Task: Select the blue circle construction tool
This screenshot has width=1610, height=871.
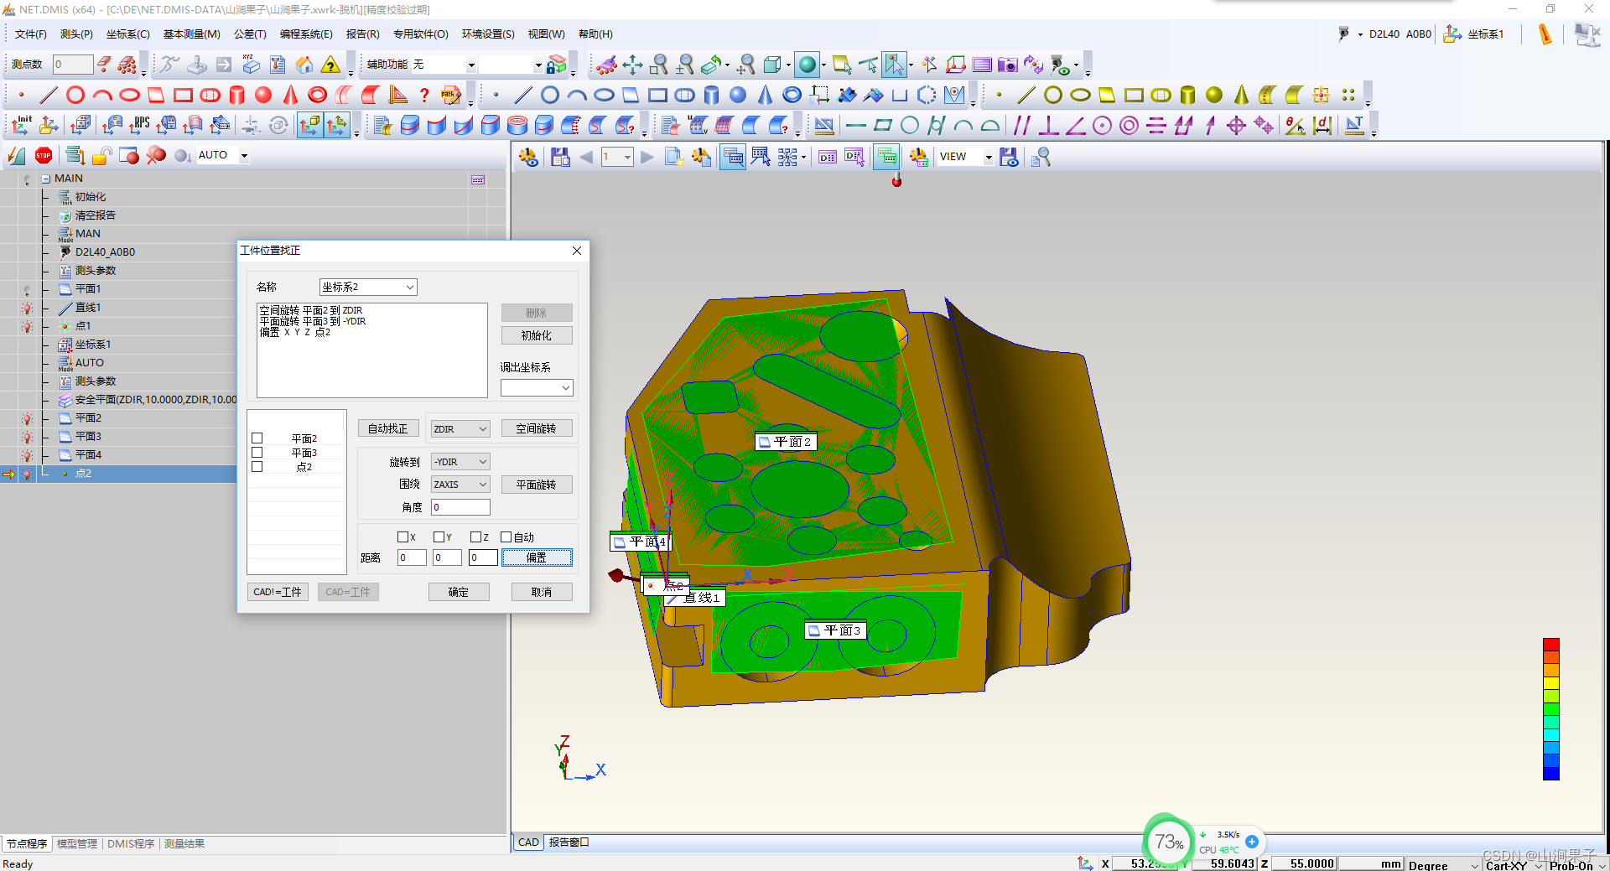Action: (550, 95)
